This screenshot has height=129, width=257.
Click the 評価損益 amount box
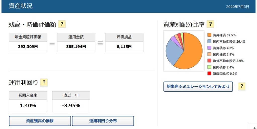pyautogui.click(x=124, y=47)
